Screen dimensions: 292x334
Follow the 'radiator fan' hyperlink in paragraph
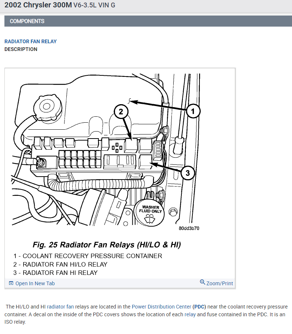tap(60, 307)
